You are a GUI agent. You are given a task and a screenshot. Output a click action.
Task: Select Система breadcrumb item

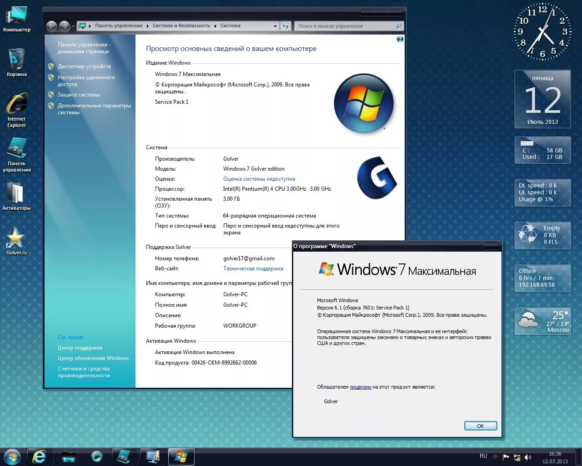tap(231, 26)
